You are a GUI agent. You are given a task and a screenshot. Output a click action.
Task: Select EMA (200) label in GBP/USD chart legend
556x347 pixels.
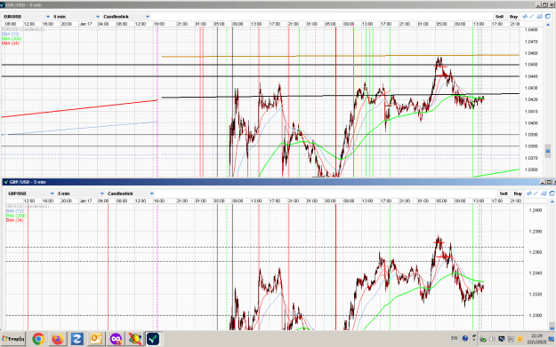click(16, 216)
